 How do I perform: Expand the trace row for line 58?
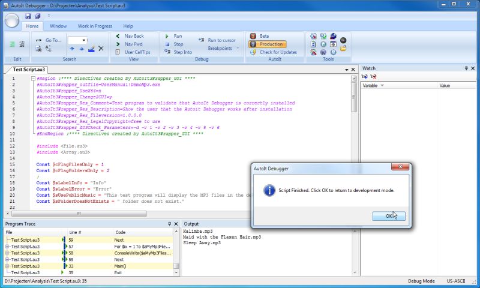pyautogui.click(x=7, y=253)
